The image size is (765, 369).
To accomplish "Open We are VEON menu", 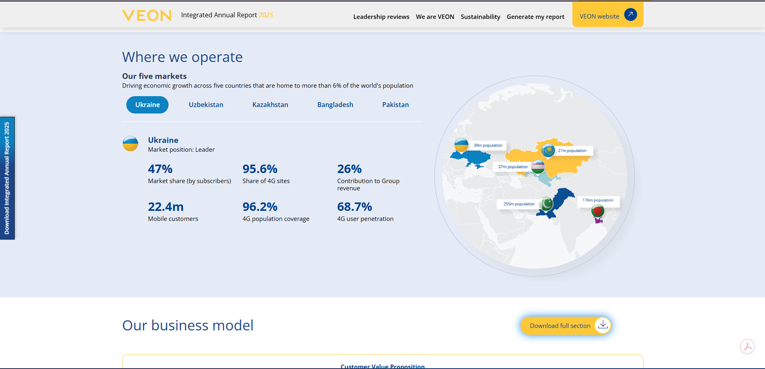I will 435,17.
